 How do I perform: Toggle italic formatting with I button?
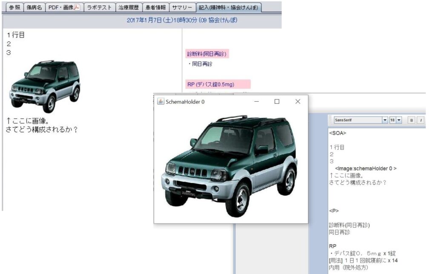tap(421, 120)
